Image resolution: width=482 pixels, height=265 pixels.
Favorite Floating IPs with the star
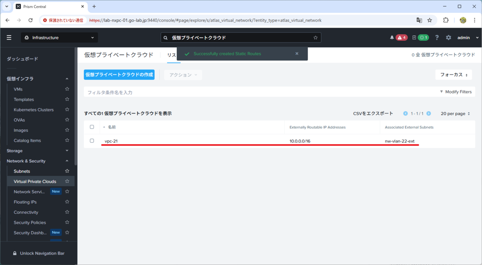click(67, 202)
